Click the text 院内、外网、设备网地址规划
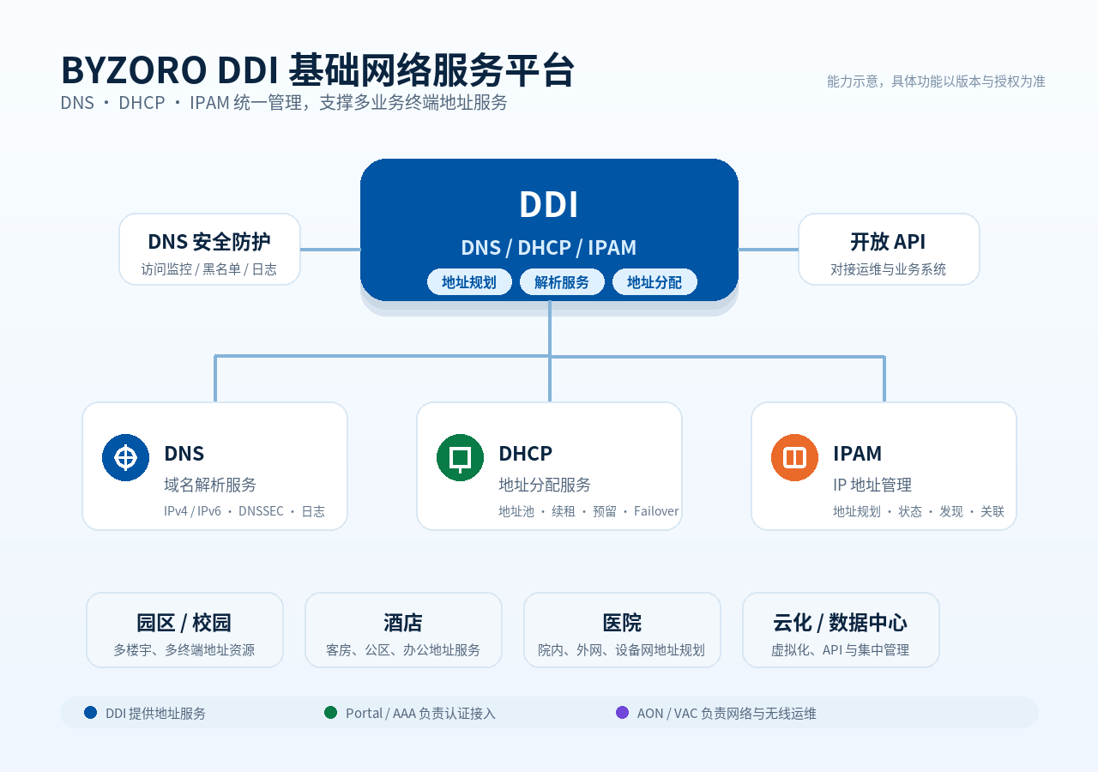Image resolution: width=1098 pixels, height=772 pixels. [x=622, y=650]
